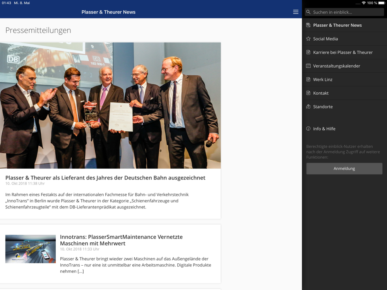Open the Veranstaltungskalender menu entry

tap(344, 66)
